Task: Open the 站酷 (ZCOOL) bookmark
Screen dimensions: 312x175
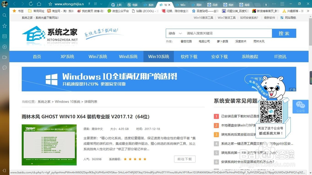Action: pos(145,11)
